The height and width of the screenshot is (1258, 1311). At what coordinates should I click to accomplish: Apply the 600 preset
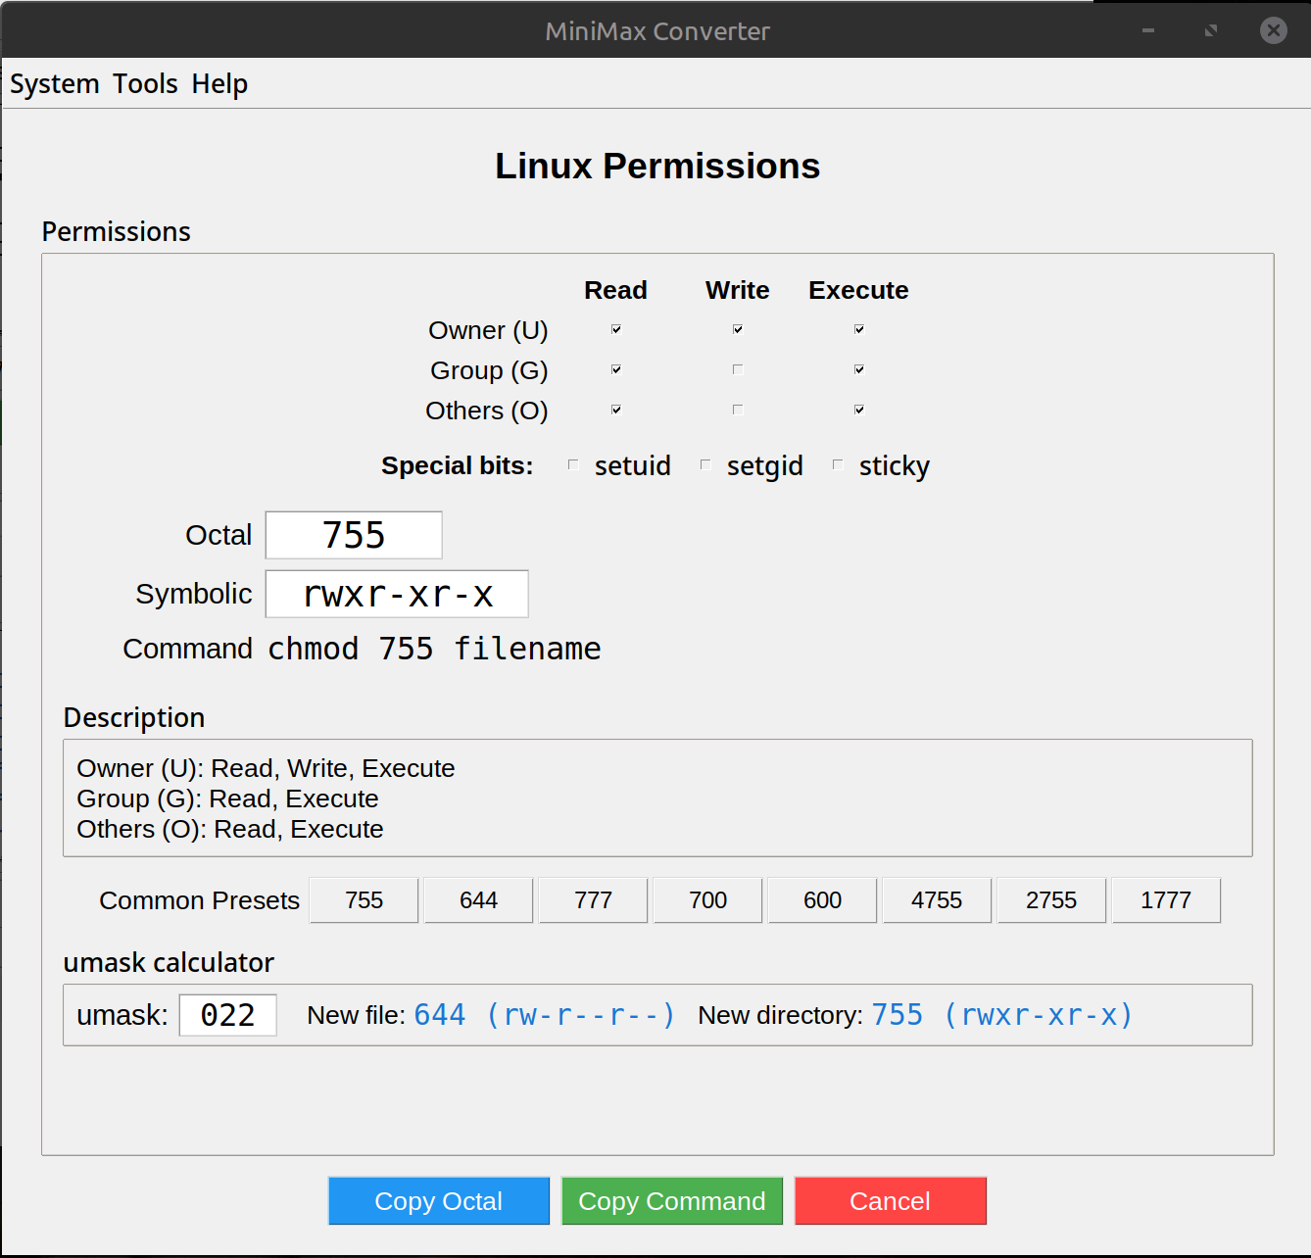tap(823, 900)
